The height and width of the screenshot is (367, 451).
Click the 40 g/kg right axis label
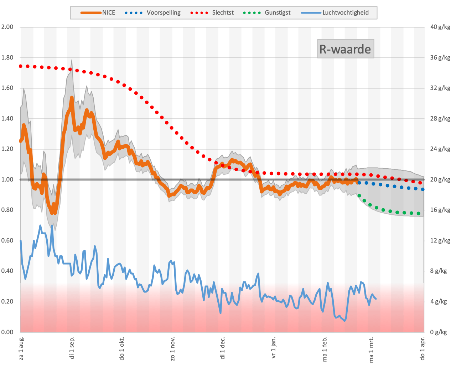click(x=440, y=27)
